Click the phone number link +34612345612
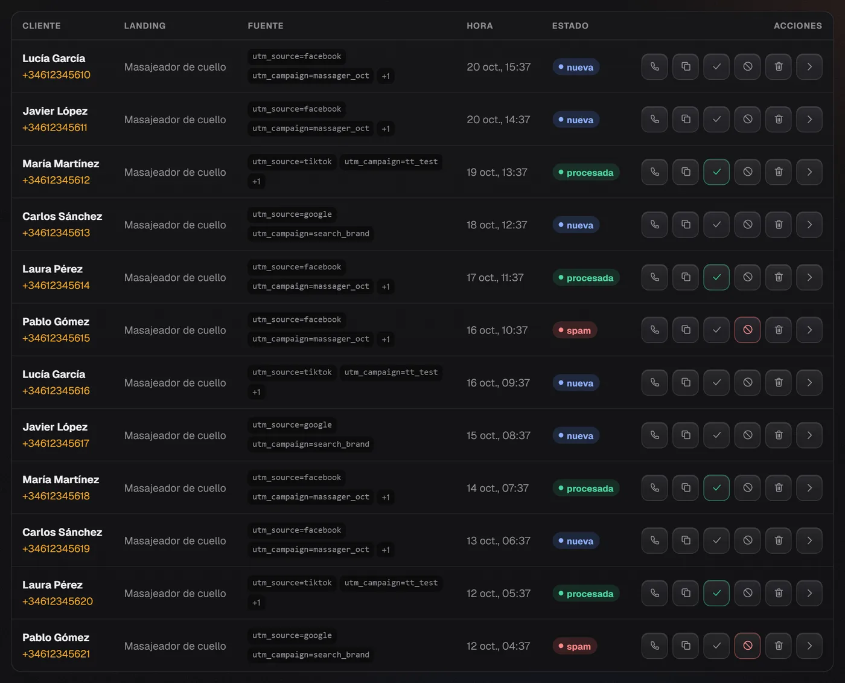 point(56,180)
